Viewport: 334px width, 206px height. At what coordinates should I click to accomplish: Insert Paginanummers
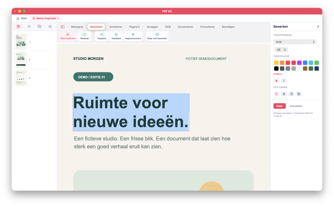pyautogui.click(x=133, y=36)
